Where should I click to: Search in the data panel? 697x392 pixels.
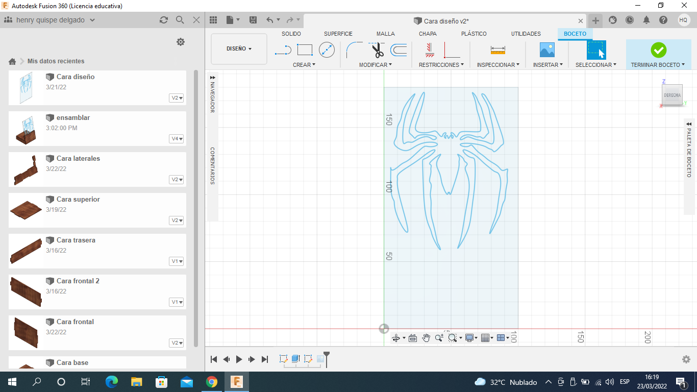180,20
